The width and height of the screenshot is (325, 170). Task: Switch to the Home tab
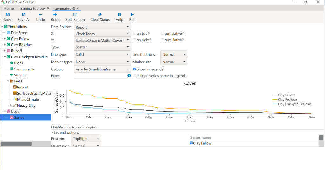[x=9, y=8]
